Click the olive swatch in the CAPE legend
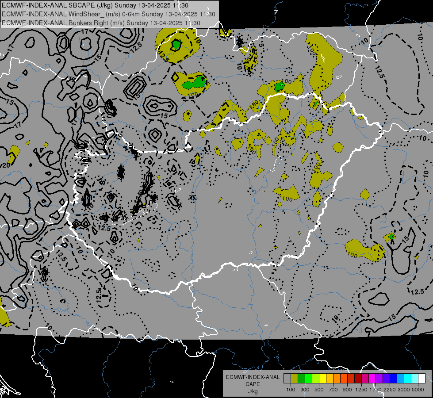Viewport: 433px width, 398px height. (x=295, y=379)
